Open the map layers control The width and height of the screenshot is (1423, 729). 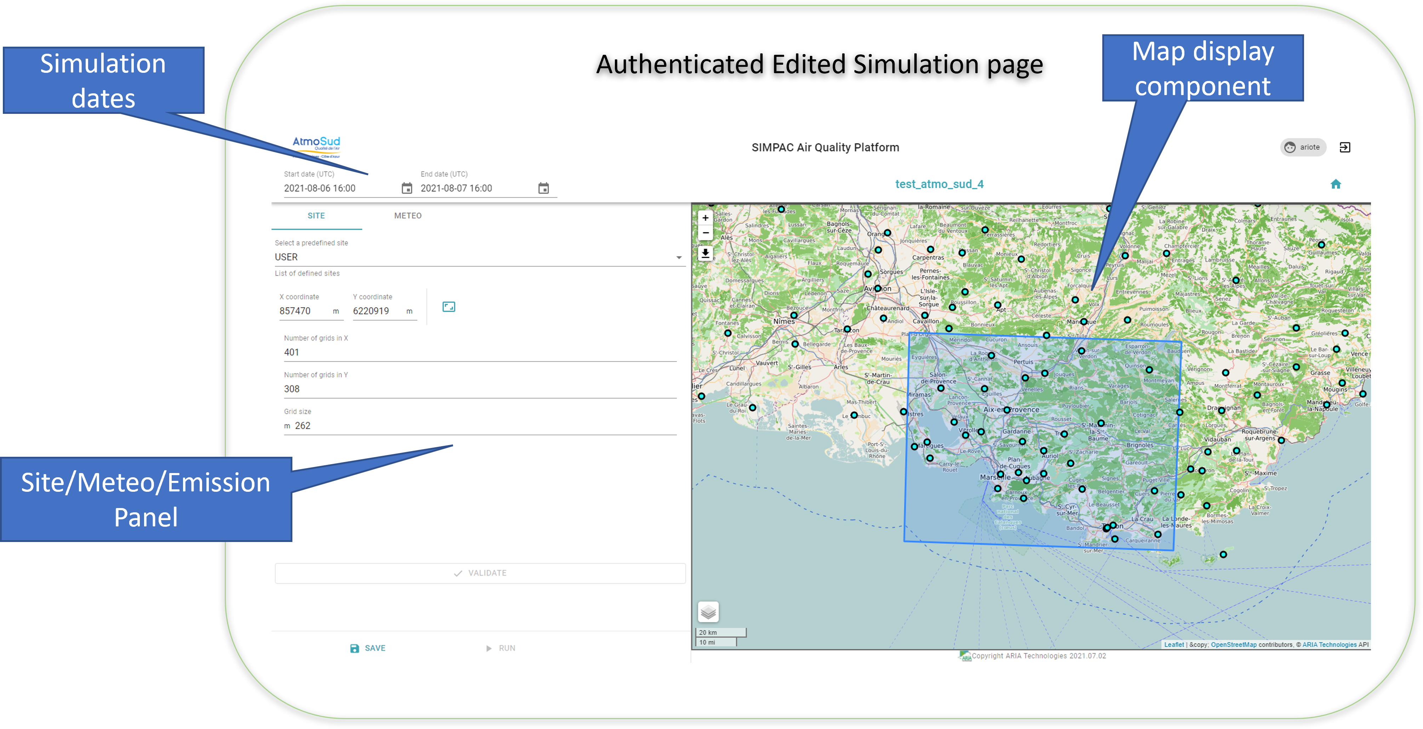(x=708, y=612)
